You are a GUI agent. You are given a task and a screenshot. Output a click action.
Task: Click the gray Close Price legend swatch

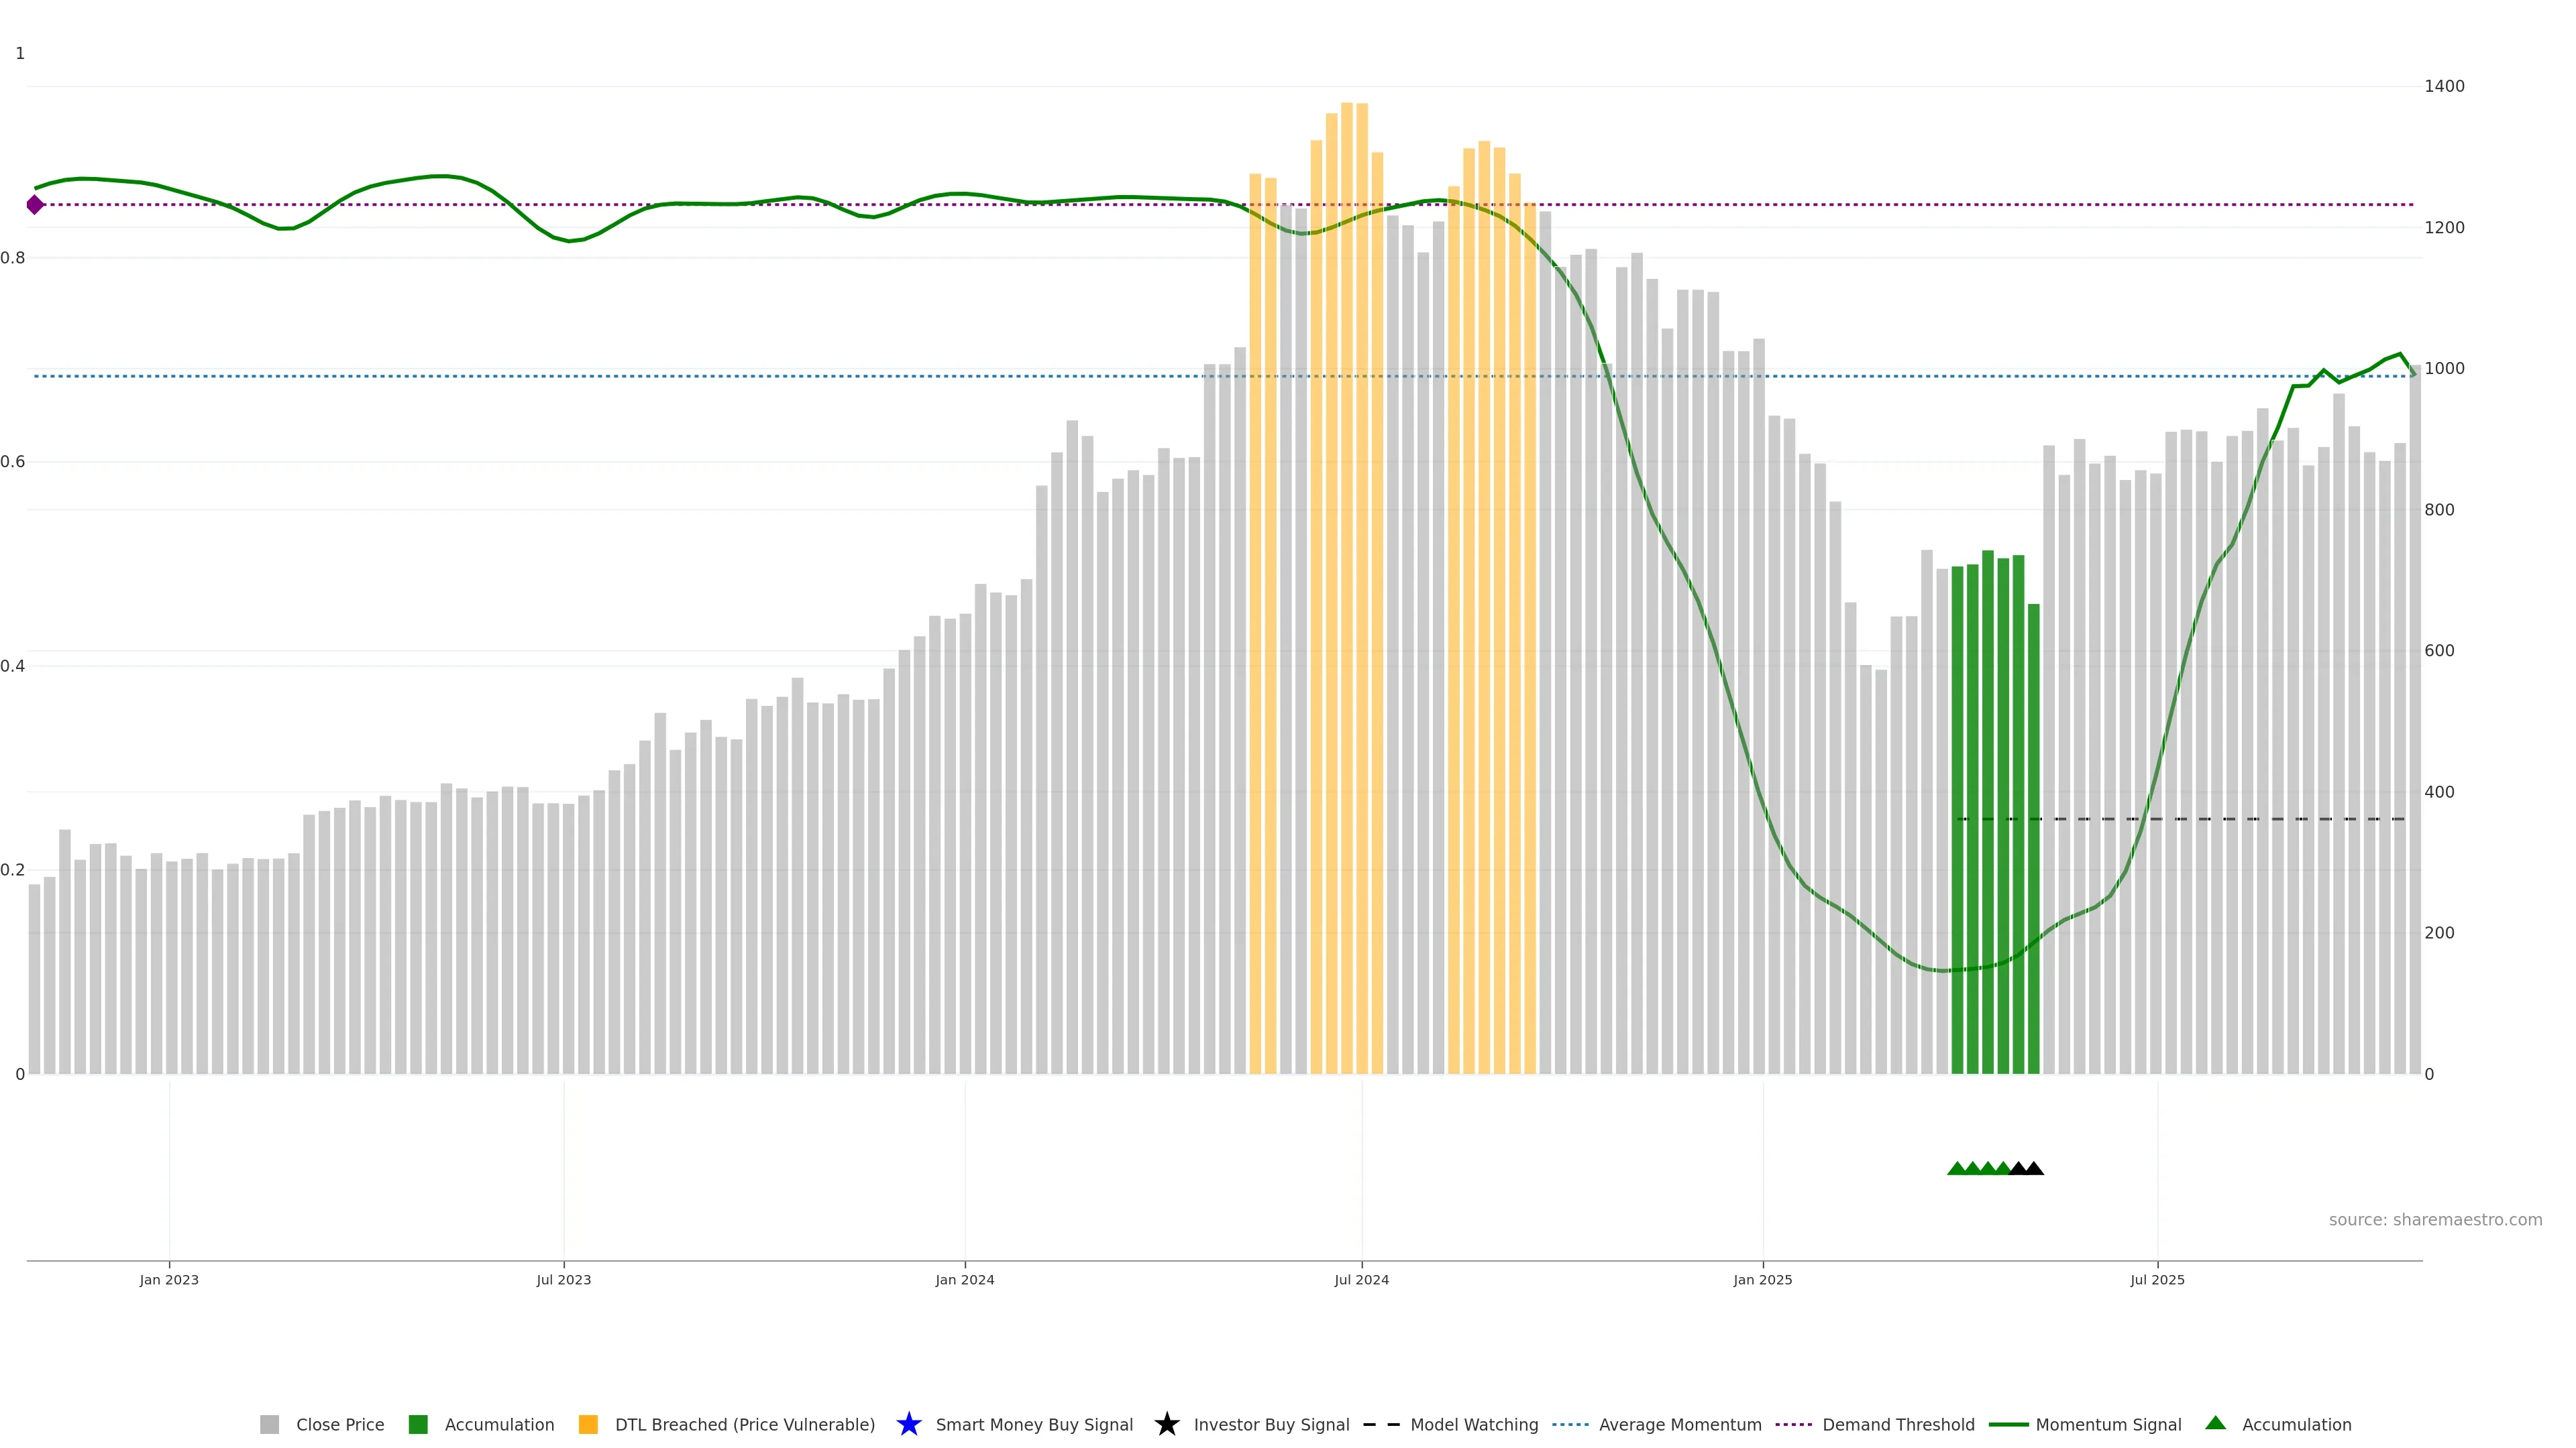(269, 1424)
